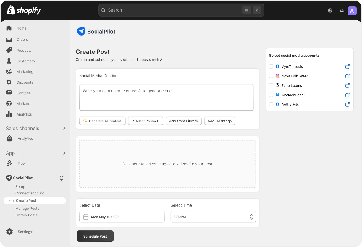This screenshot has width=362, height=247.
Task: Select the Nova Drift Wear account checkbox
Action: click(271, 76)
